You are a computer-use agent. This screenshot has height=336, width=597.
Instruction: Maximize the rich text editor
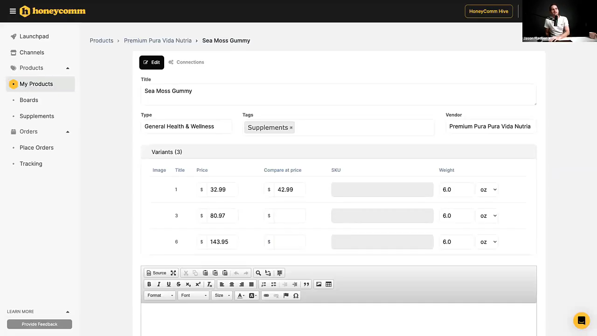pos(174,273)
